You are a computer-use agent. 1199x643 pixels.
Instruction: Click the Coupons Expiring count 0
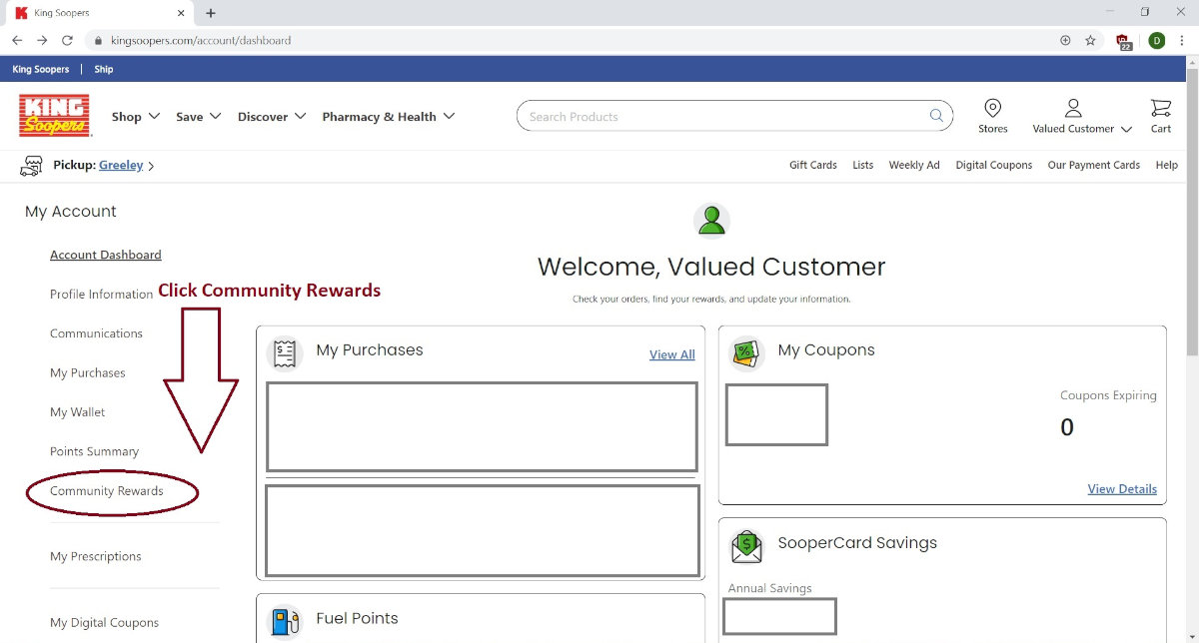1067,428
